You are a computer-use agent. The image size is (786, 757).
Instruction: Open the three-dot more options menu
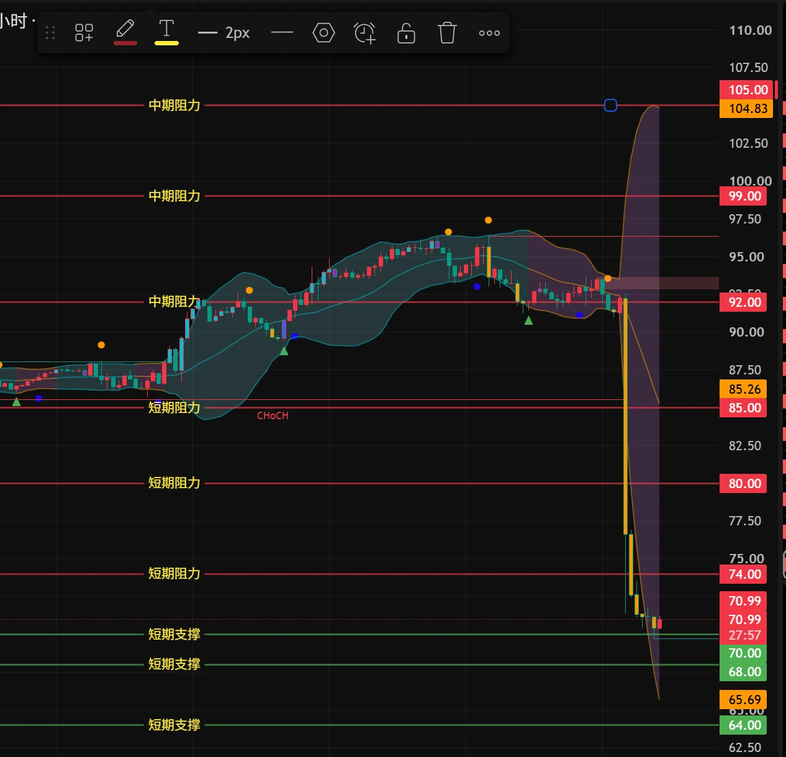pyautogui.click(x=489, y=33)
